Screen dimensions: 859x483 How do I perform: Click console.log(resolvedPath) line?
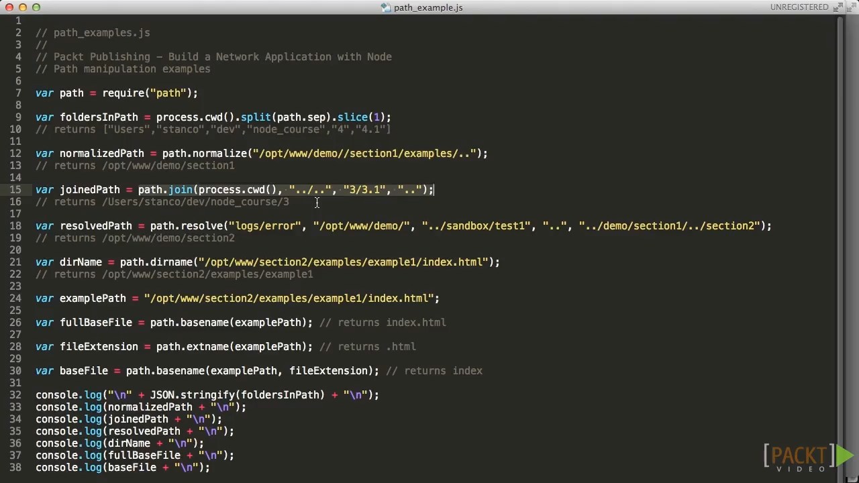pos(135,431)
